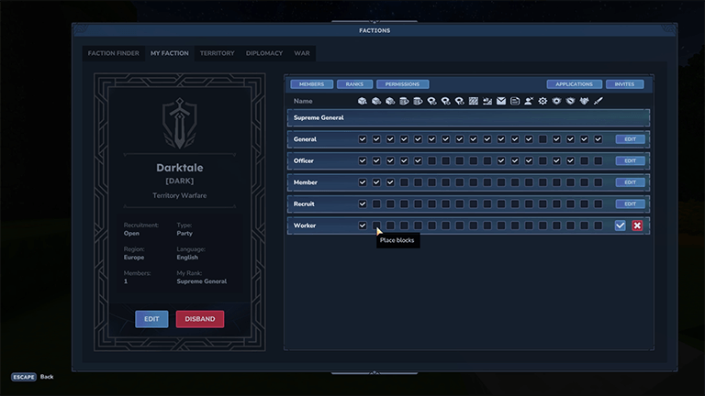This screenshot has height=396, width=705.
Task: Show the Members list
Action: point(311,84)
